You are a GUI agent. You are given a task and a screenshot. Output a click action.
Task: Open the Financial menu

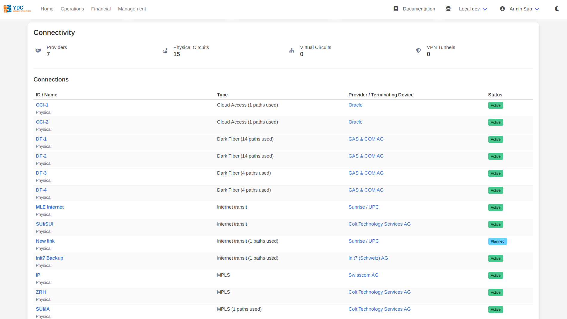(101, 9)
